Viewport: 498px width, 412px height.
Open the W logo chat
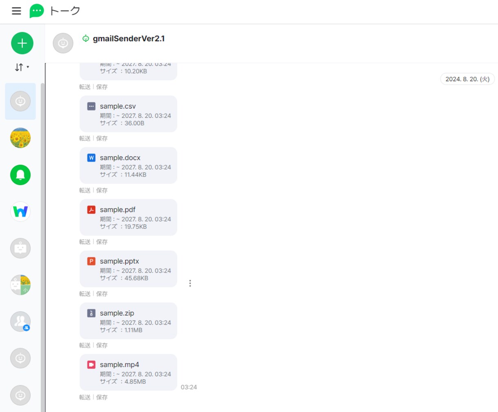(20, 211)
